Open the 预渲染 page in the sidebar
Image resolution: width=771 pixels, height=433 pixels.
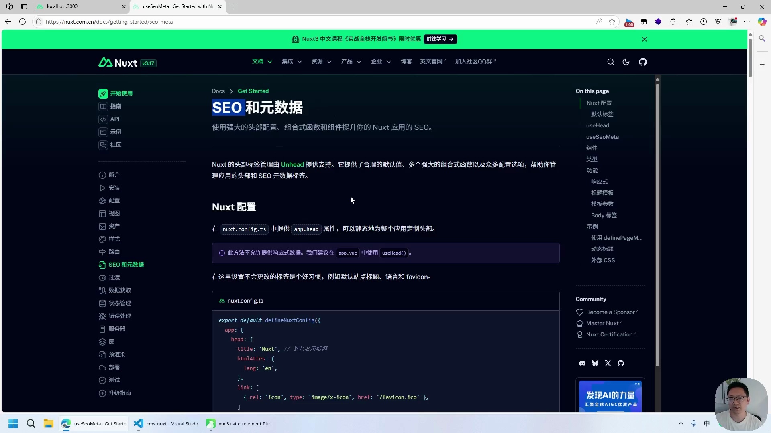[112, 354]
